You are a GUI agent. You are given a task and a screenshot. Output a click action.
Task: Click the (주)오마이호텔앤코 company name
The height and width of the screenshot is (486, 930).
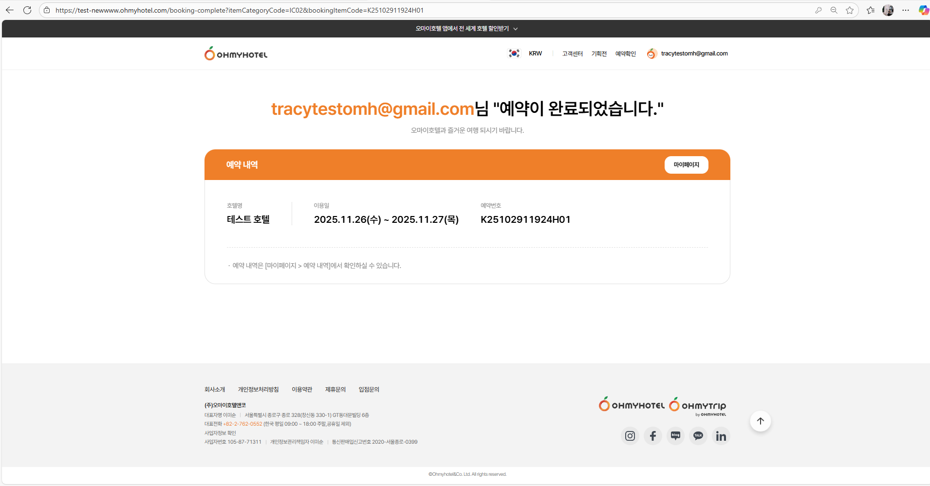(225, 405)
